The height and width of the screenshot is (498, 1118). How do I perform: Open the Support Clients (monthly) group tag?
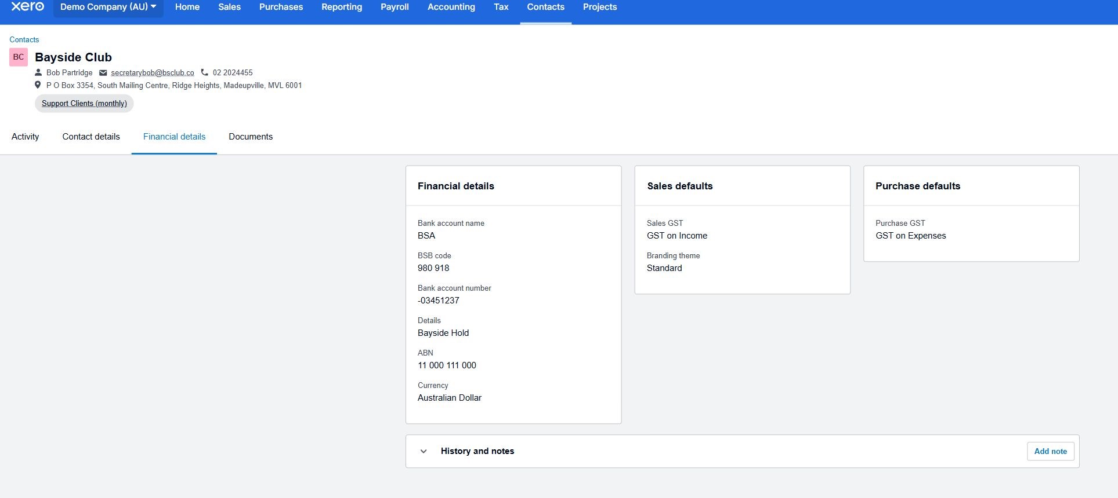pyautogui.click(x=84, y=103)
